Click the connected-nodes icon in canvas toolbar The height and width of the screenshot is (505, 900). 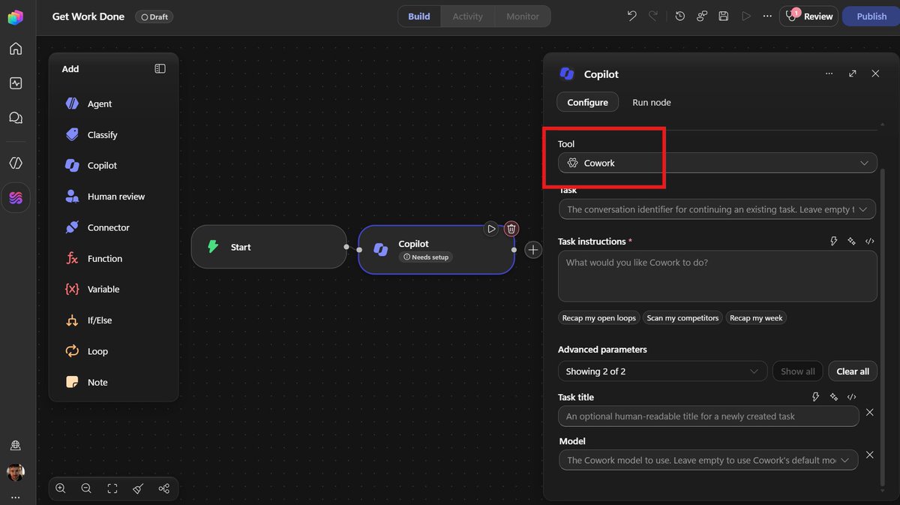tap(164, 488)
